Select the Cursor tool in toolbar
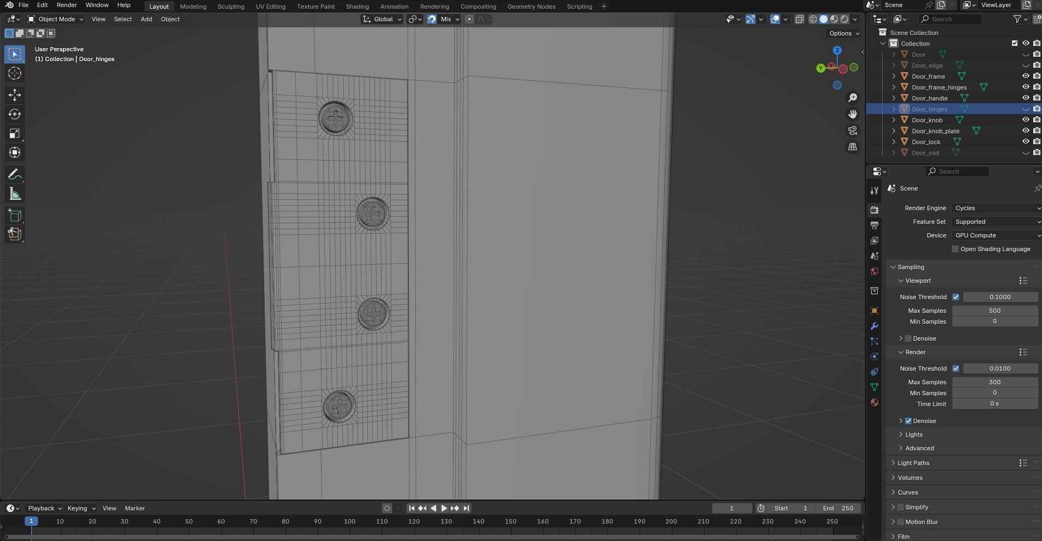The height and width of the screenshot is (541, 1042). coord(15,73)
